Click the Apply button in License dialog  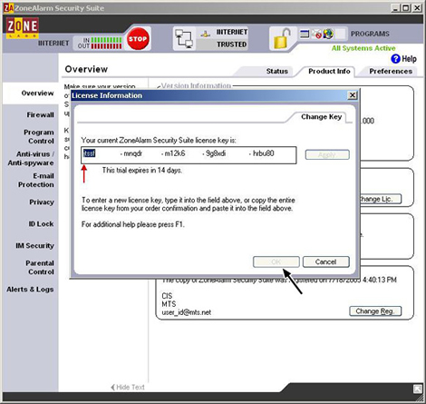point(327,154)
